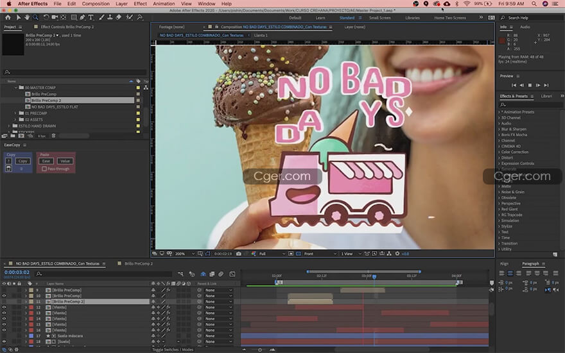565x353 pixels.
Task: Select the Unified Camera tool
Action: (x=55, y=17)
